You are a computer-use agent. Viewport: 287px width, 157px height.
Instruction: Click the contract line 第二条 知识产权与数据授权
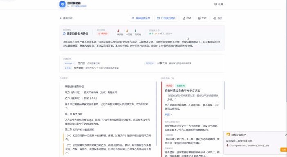[79, 130]
